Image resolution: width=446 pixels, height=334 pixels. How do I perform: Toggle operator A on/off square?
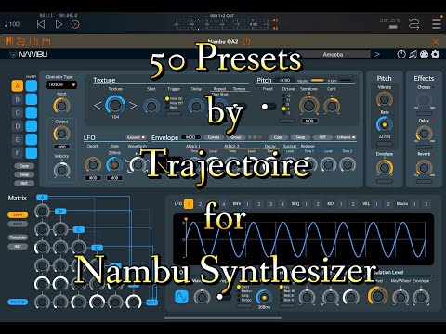[x=32, y=85]
